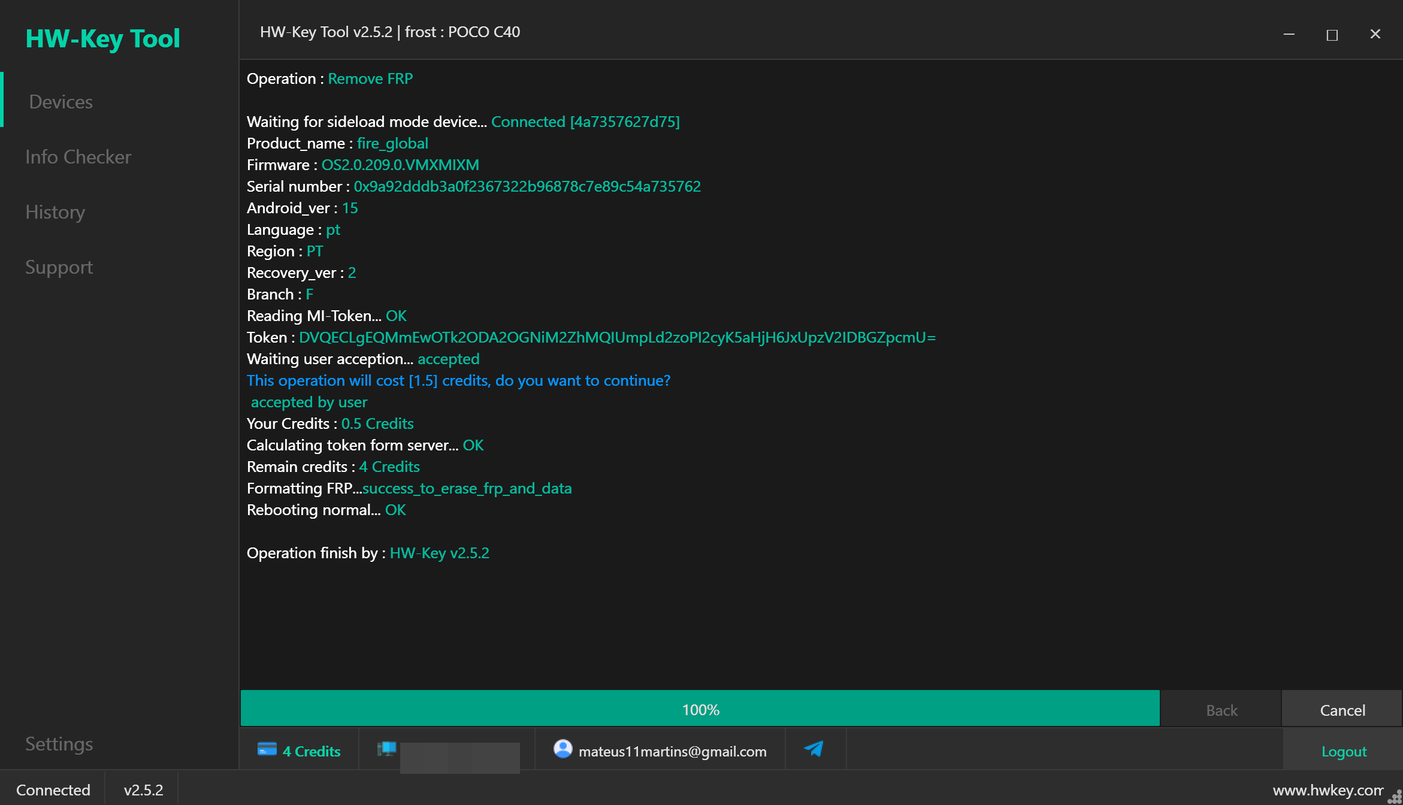
Task: Click the Remain credits 4 Credits line
Action: pyautogui.click(x=333, y=467)
